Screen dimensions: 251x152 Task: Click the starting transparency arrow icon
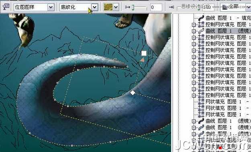pos(128,7)
